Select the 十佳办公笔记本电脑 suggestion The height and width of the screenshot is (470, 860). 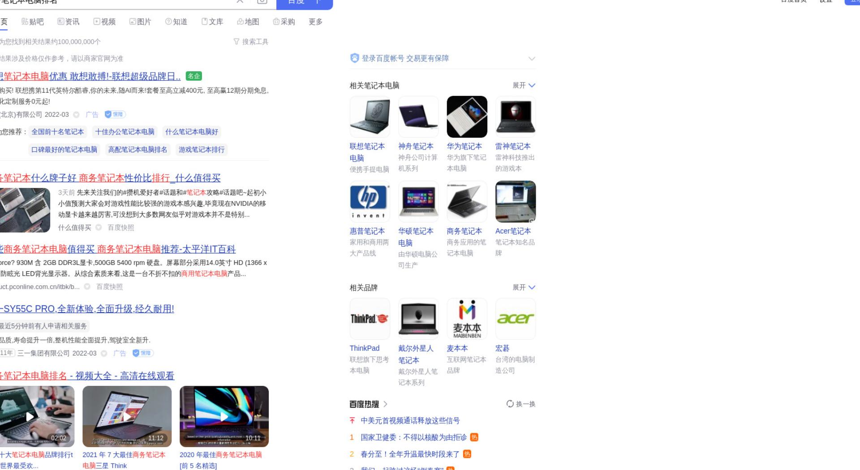125,132
